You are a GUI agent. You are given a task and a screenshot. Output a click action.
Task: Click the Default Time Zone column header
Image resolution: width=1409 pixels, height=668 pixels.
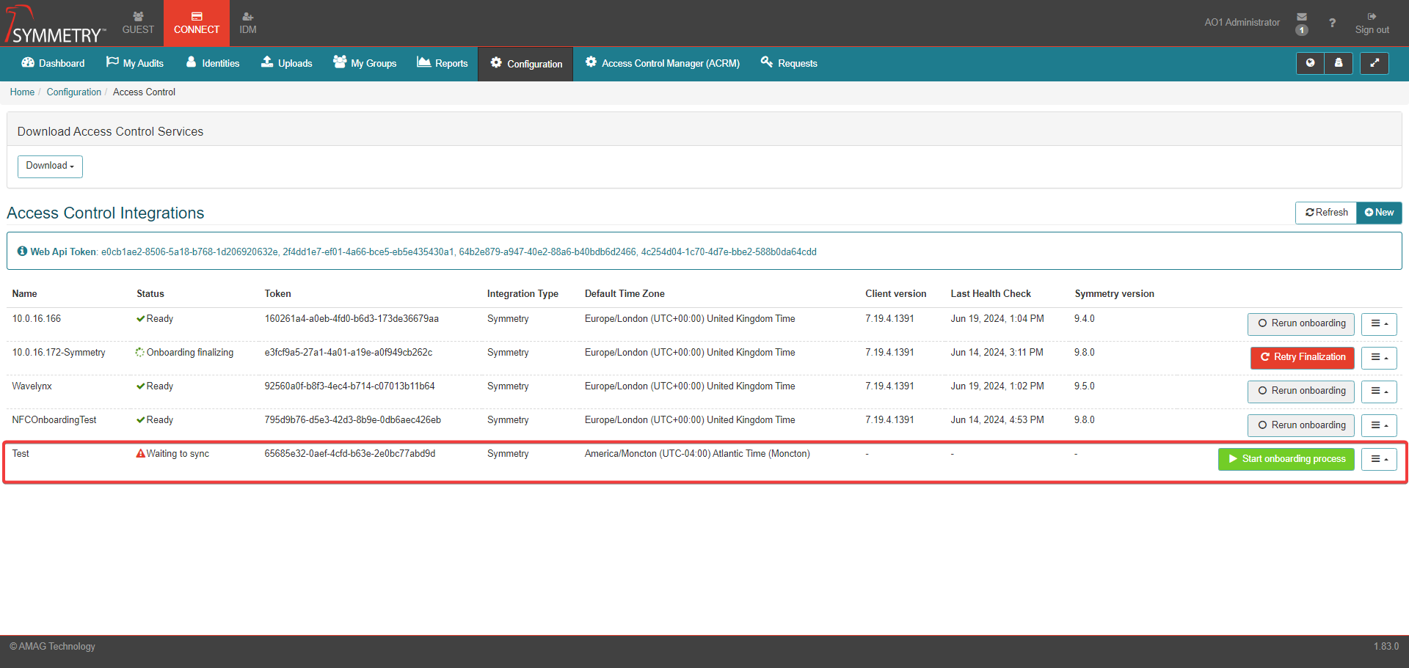625,293
